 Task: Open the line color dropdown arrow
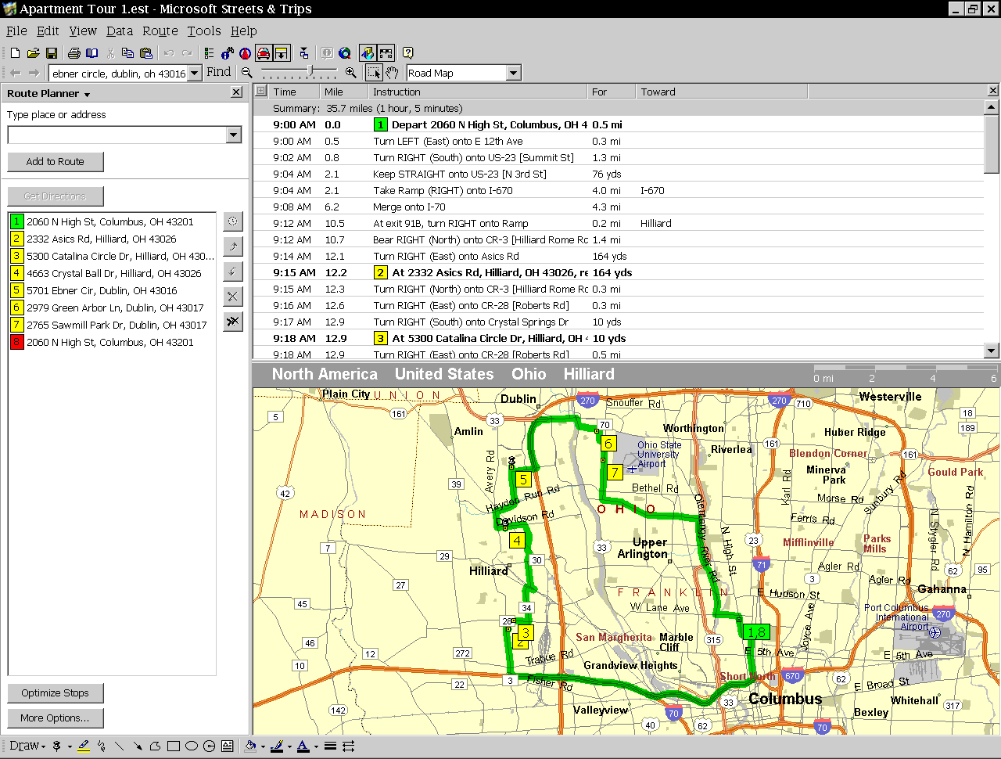(x=289, y=746)
